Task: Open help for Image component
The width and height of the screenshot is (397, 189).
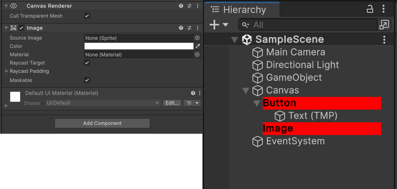Action: pyautogui.click(x=181, y=28)
